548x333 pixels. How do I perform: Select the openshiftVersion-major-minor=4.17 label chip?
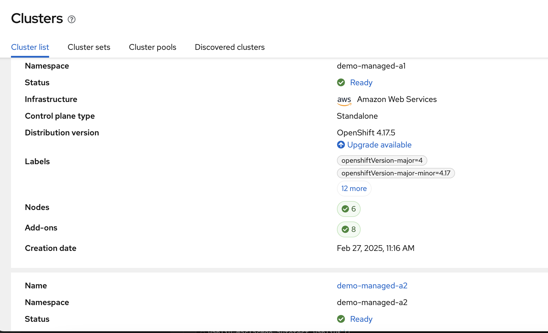[x=396, y=173]
